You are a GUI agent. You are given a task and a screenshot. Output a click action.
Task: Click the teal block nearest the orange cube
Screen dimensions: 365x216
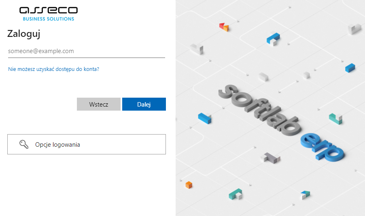(x=235, y=194)
